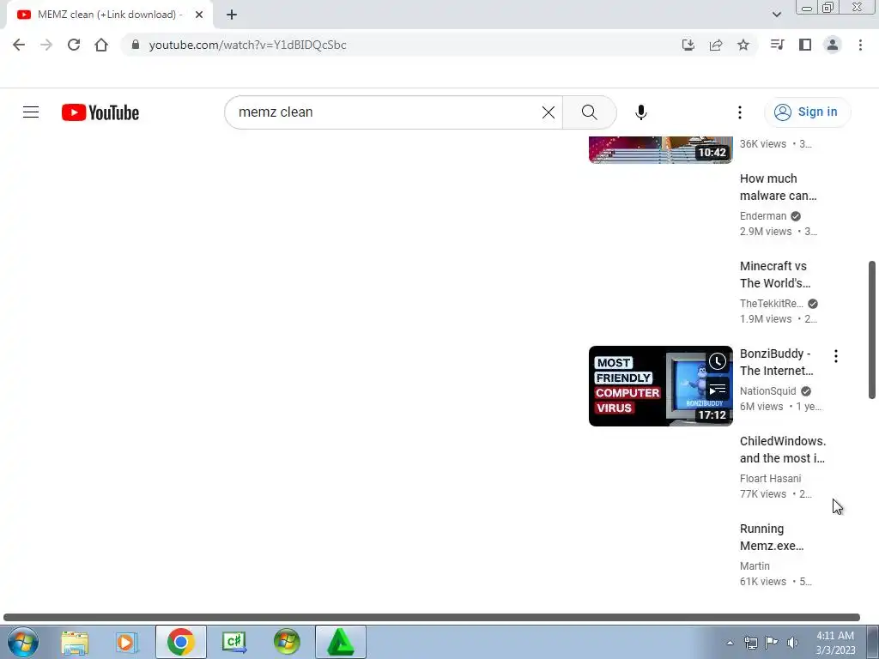This screenshot has width=879, height=659.
Task: Click the magnifier search button
Action: (589, 112)
